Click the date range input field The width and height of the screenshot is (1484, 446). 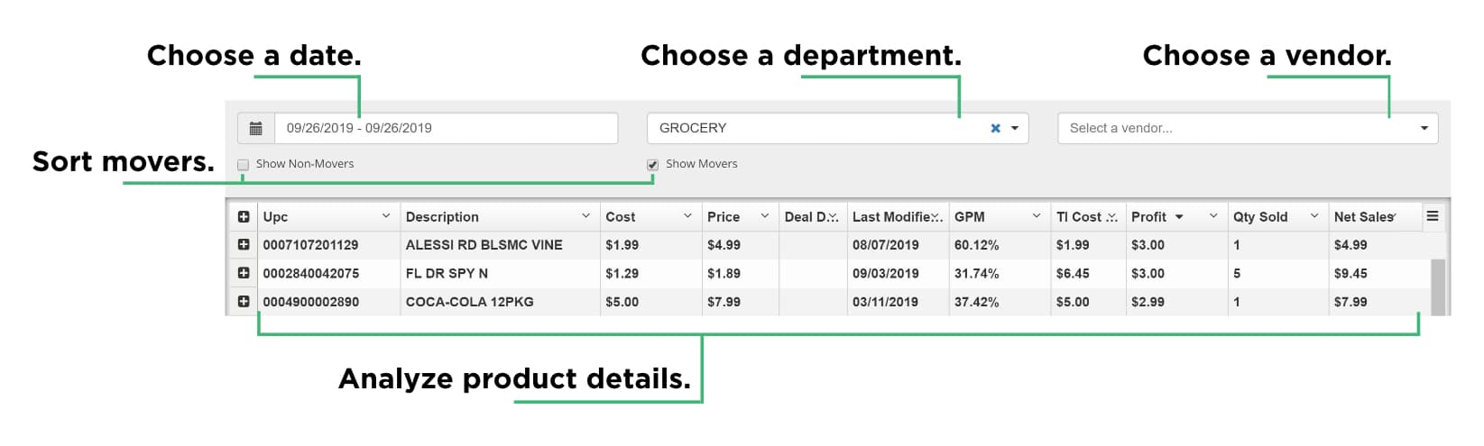[446, 128]
